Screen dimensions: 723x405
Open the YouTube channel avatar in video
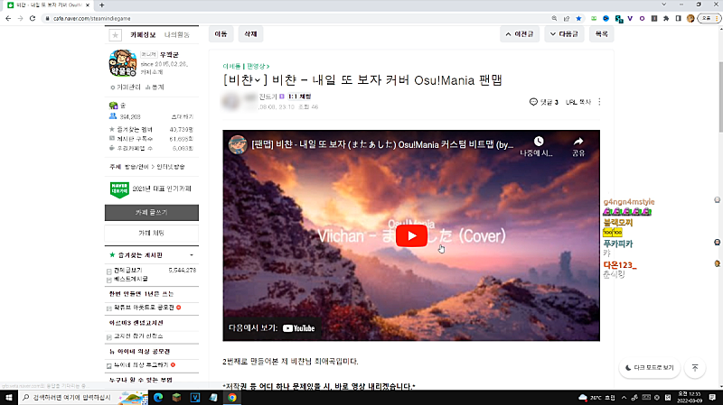click(x=238, y=144)
